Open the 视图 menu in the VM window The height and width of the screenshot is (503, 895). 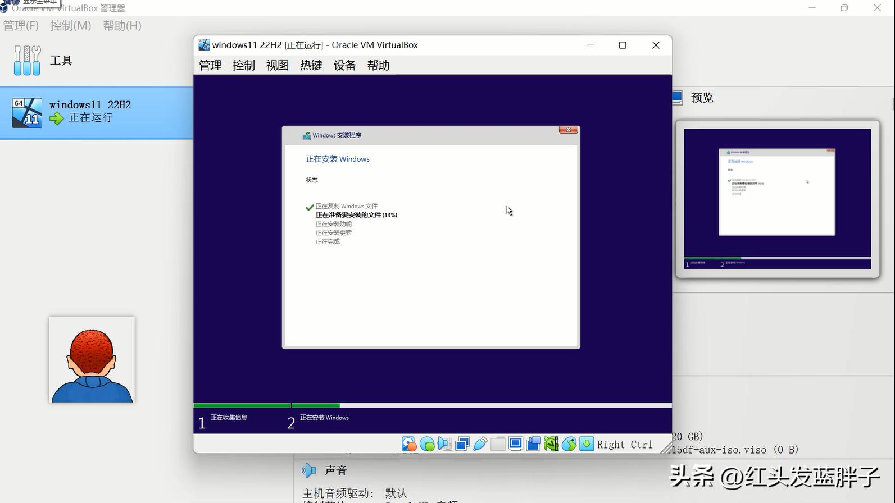(278, 65)
